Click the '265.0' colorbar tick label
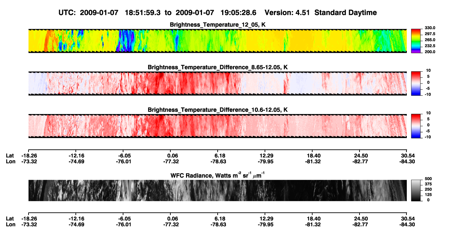Image resolution: width=452 pixels, height=232 pixels. coord(430,40)
